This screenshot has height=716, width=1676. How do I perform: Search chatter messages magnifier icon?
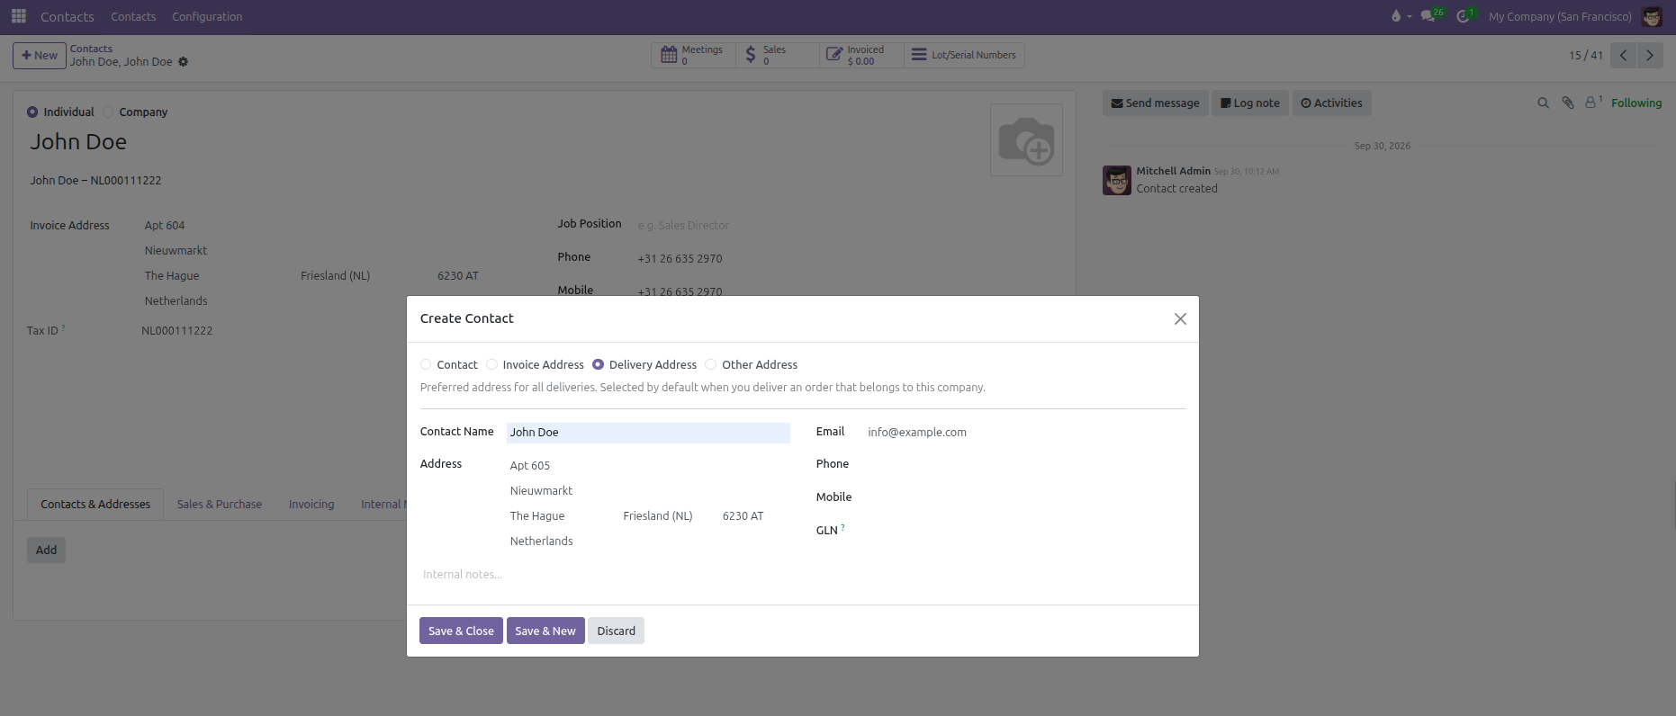click(x=1543, y=103)
